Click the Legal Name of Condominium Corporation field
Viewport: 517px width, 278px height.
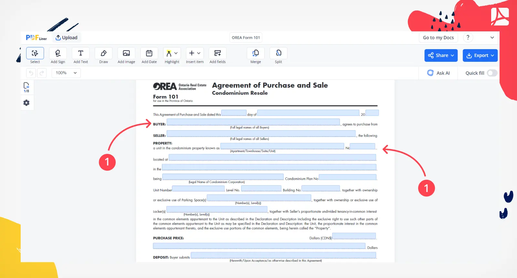[x=223, y=177]
